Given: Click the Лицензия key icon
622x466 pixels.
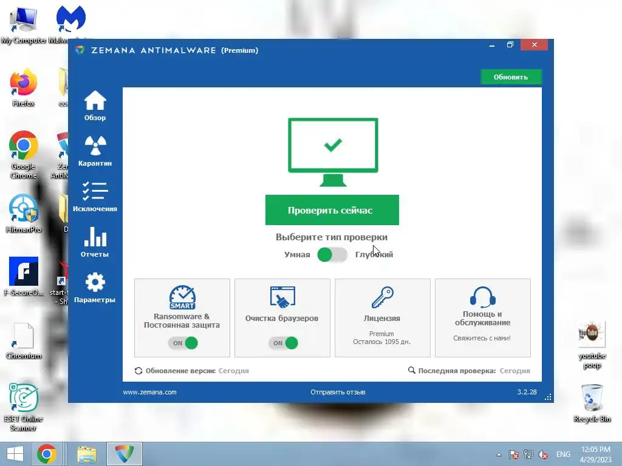Looking at the screenshot, I should 383,297.
